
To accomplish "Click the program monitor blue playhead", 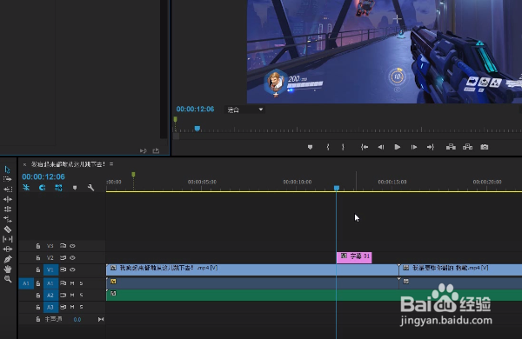I will (197, 129).
